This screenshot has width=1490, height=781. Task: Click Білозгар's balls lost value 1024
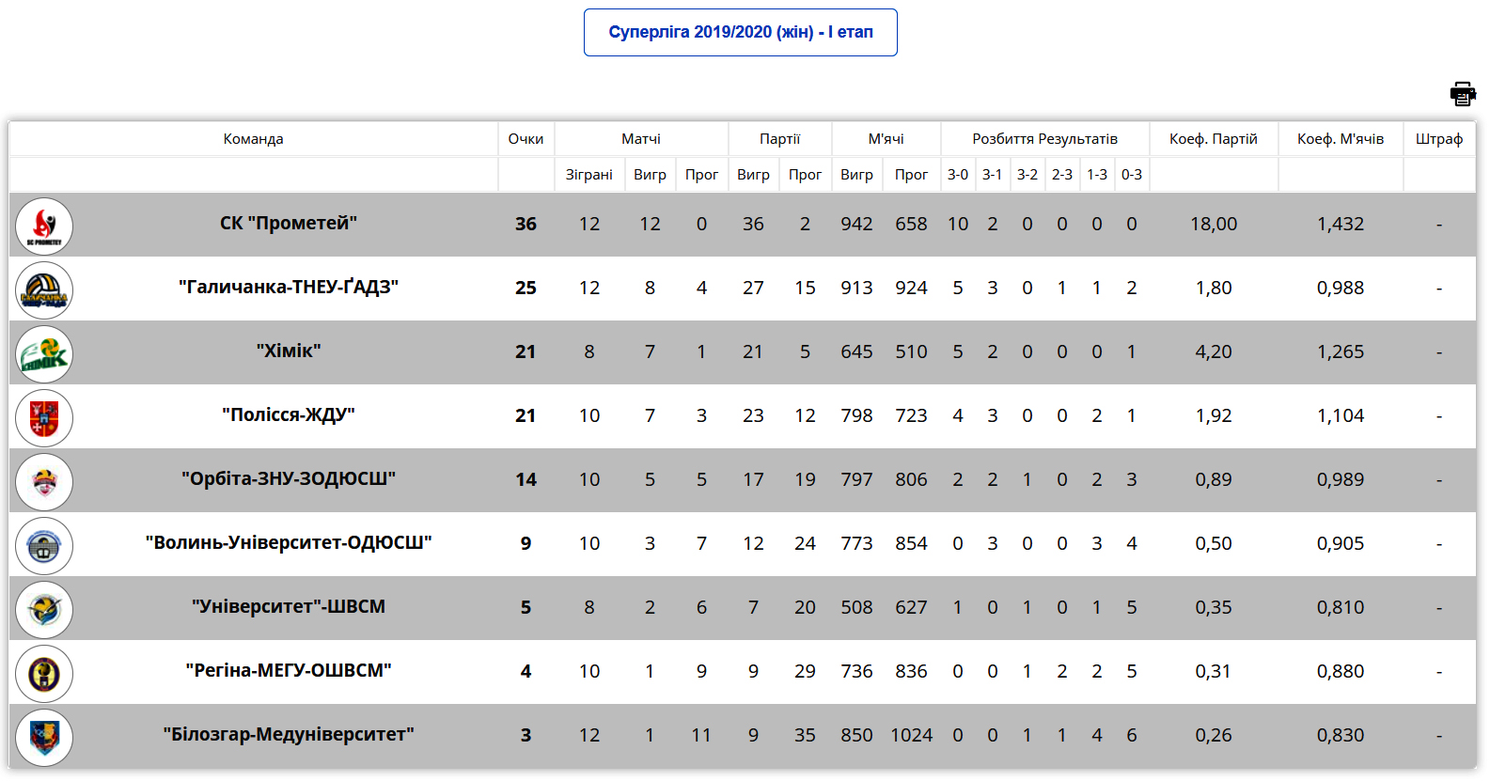pos(912,736)
